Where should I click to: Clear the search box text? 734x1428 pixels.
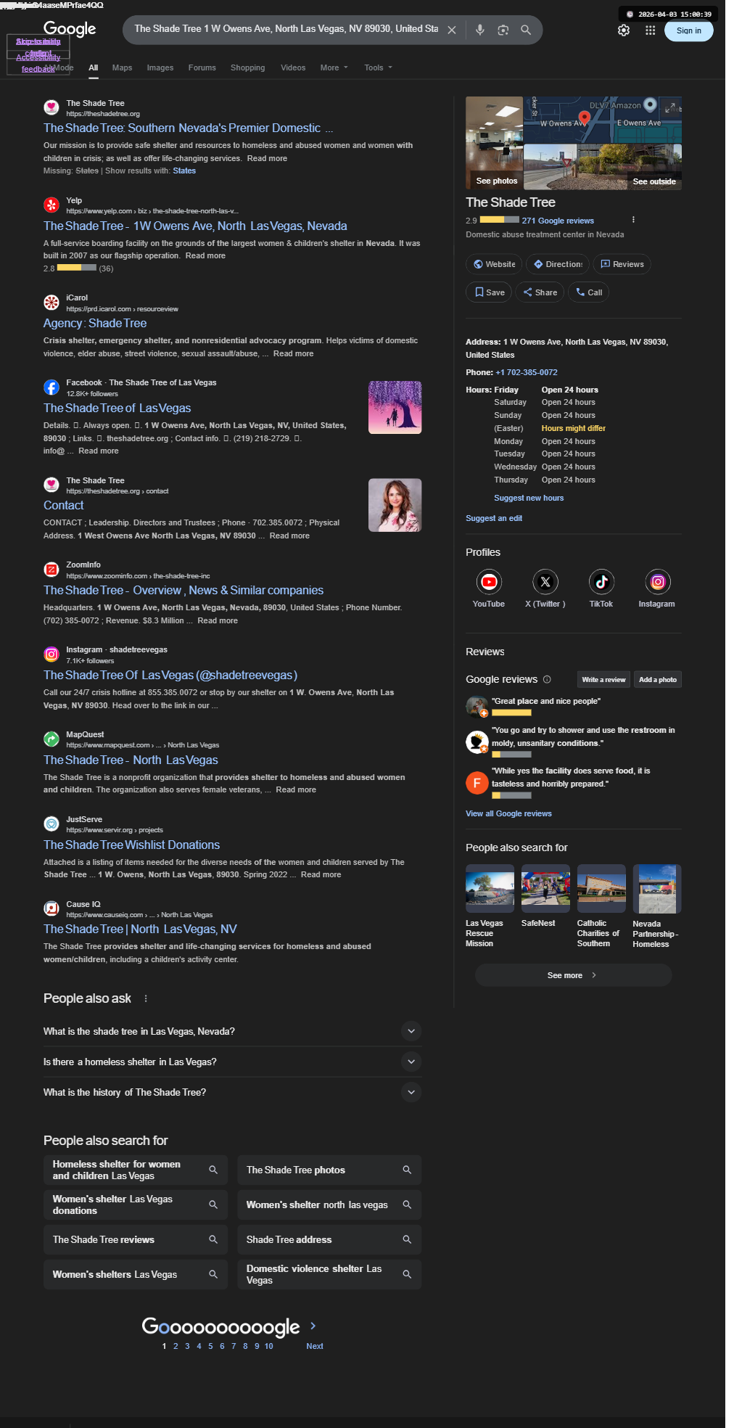point(451,30)
